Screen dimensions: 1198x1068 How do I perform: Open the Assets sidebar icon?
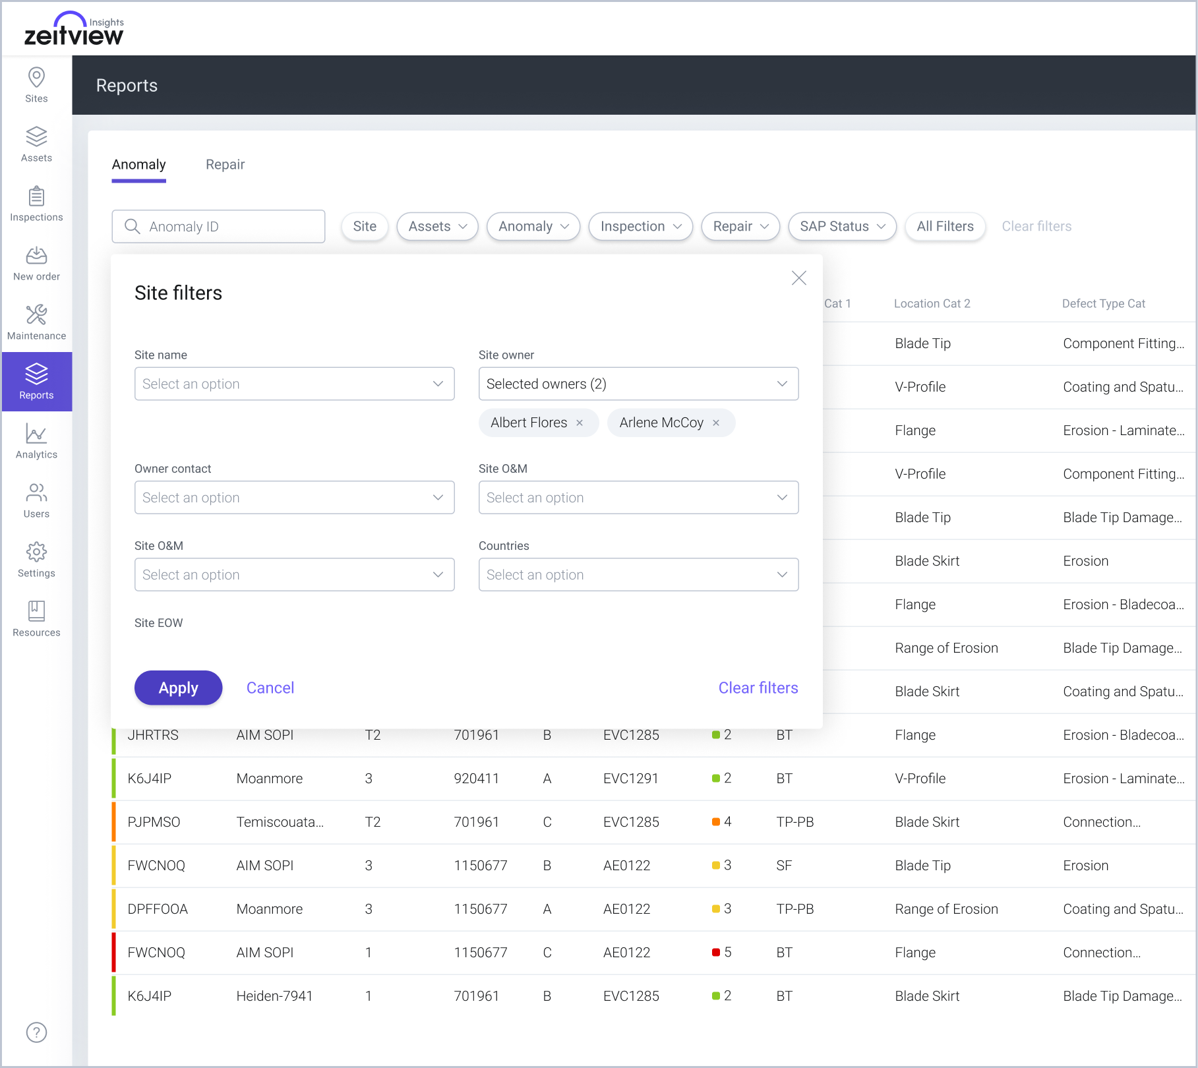[36, 144]
